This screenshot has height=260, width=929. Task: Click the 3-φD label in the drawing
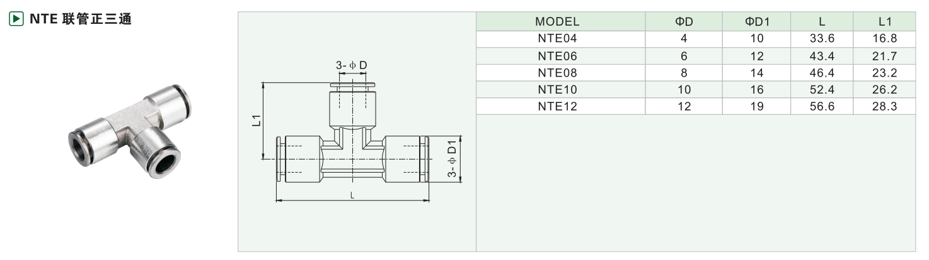click(x=351, y=66)
